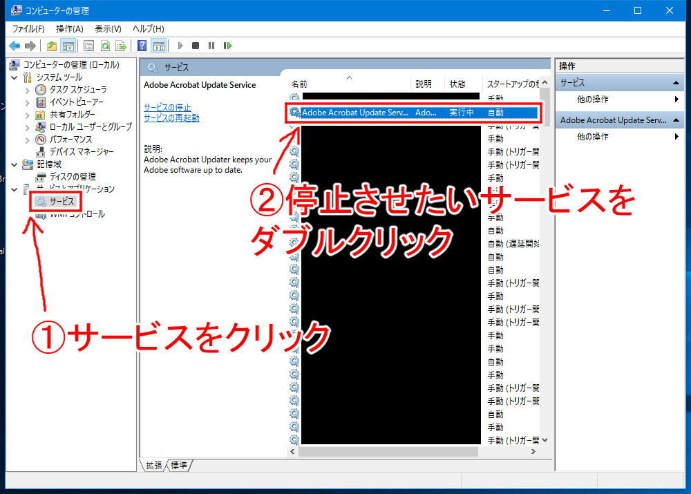Click the サービスの停止 link
691x494 pixels.
pos(167,108)
